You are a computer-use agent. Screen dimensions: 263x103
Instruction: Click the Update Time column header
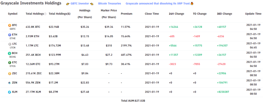(x=253, y=14)
